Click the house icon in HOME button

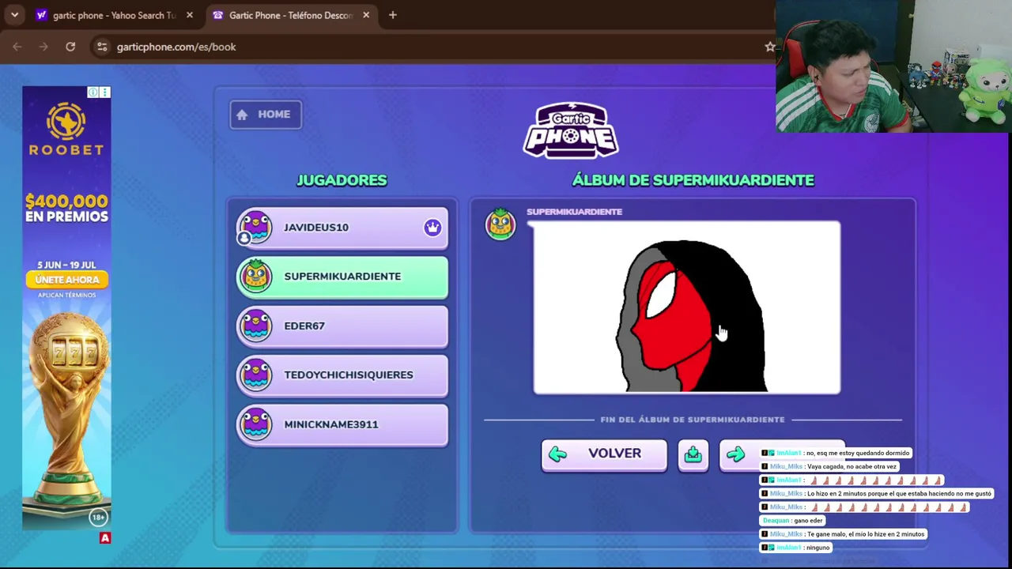(242, 115)
